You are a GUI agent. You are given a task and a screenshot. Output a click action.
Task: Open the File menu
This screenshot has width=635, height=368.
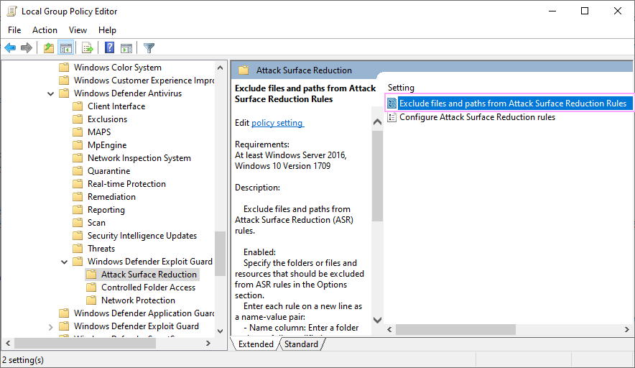[14, 30]
